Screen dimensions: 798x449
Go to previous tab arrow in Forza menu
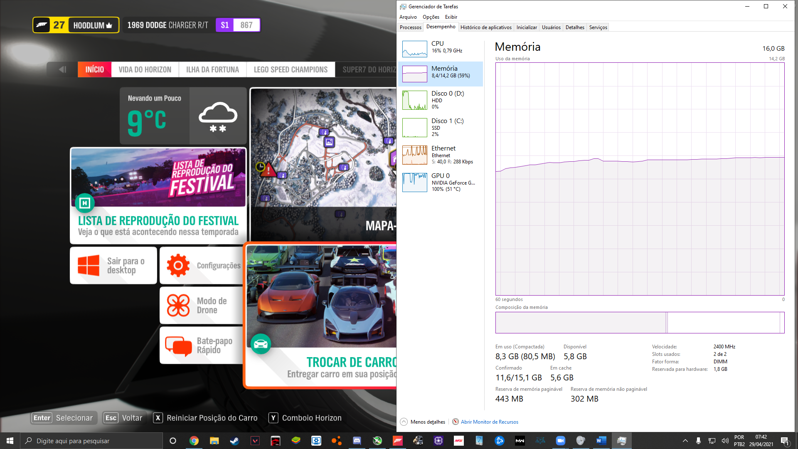point(62,69)
